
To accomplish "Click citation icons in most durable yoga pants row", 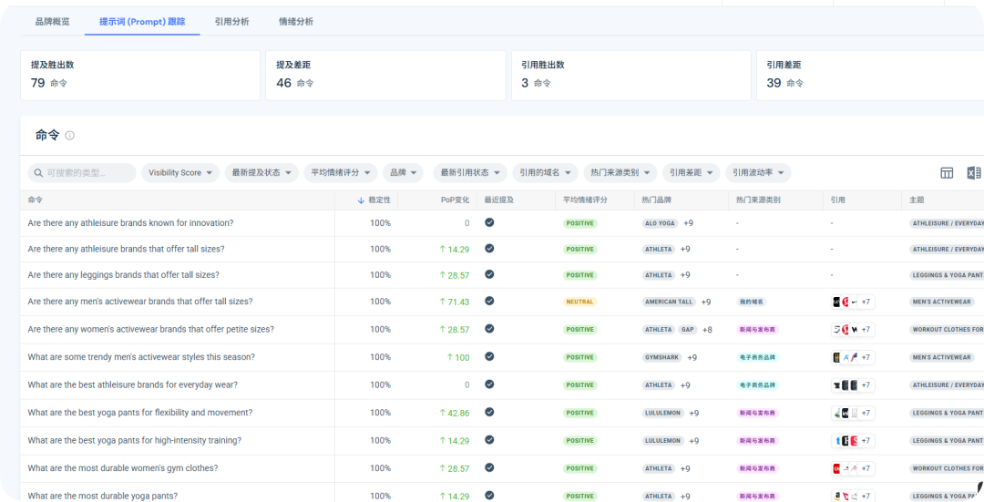I will coord(853,496).
